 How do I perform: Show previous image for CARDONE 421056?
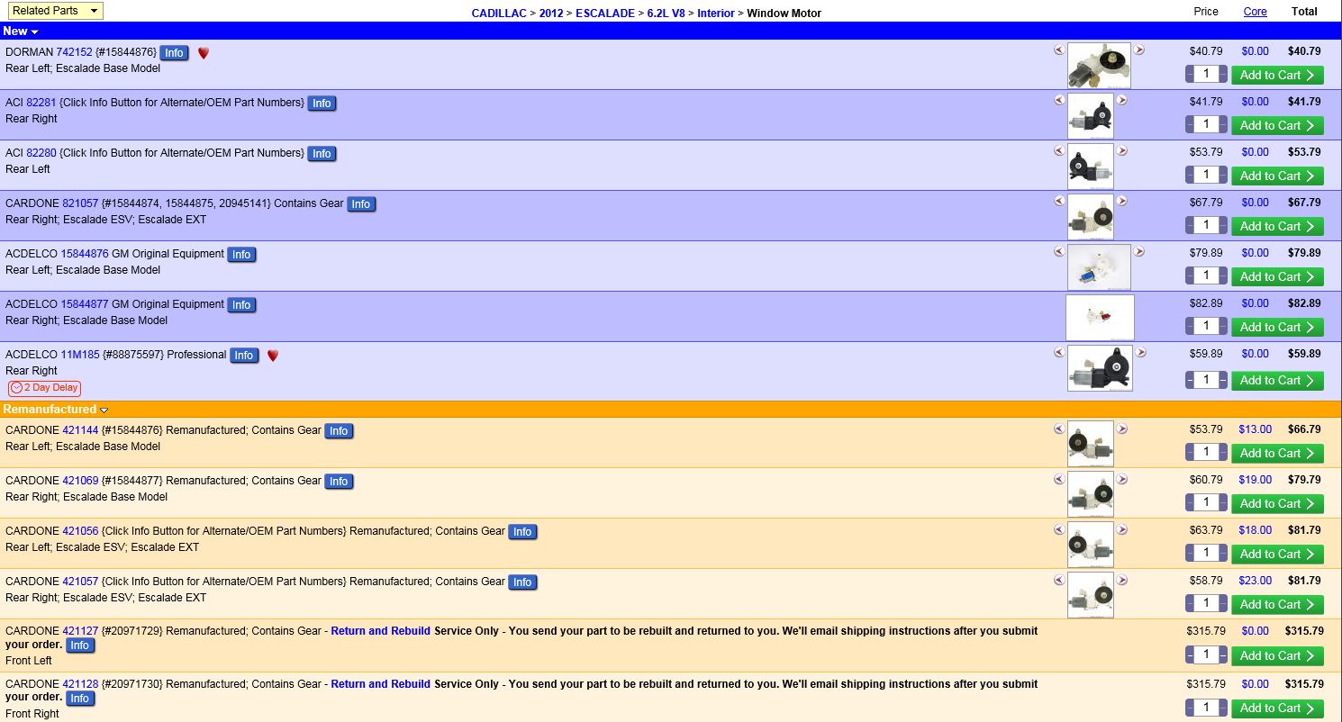tap(1059, 529)
